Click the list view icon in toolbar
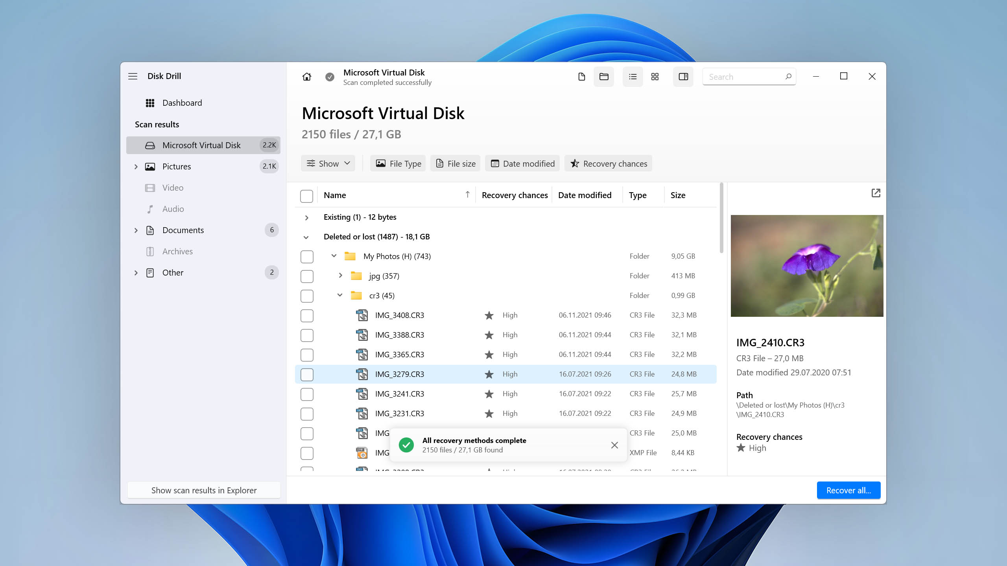This screenshot has width=1007, height=566. (631, 76)
